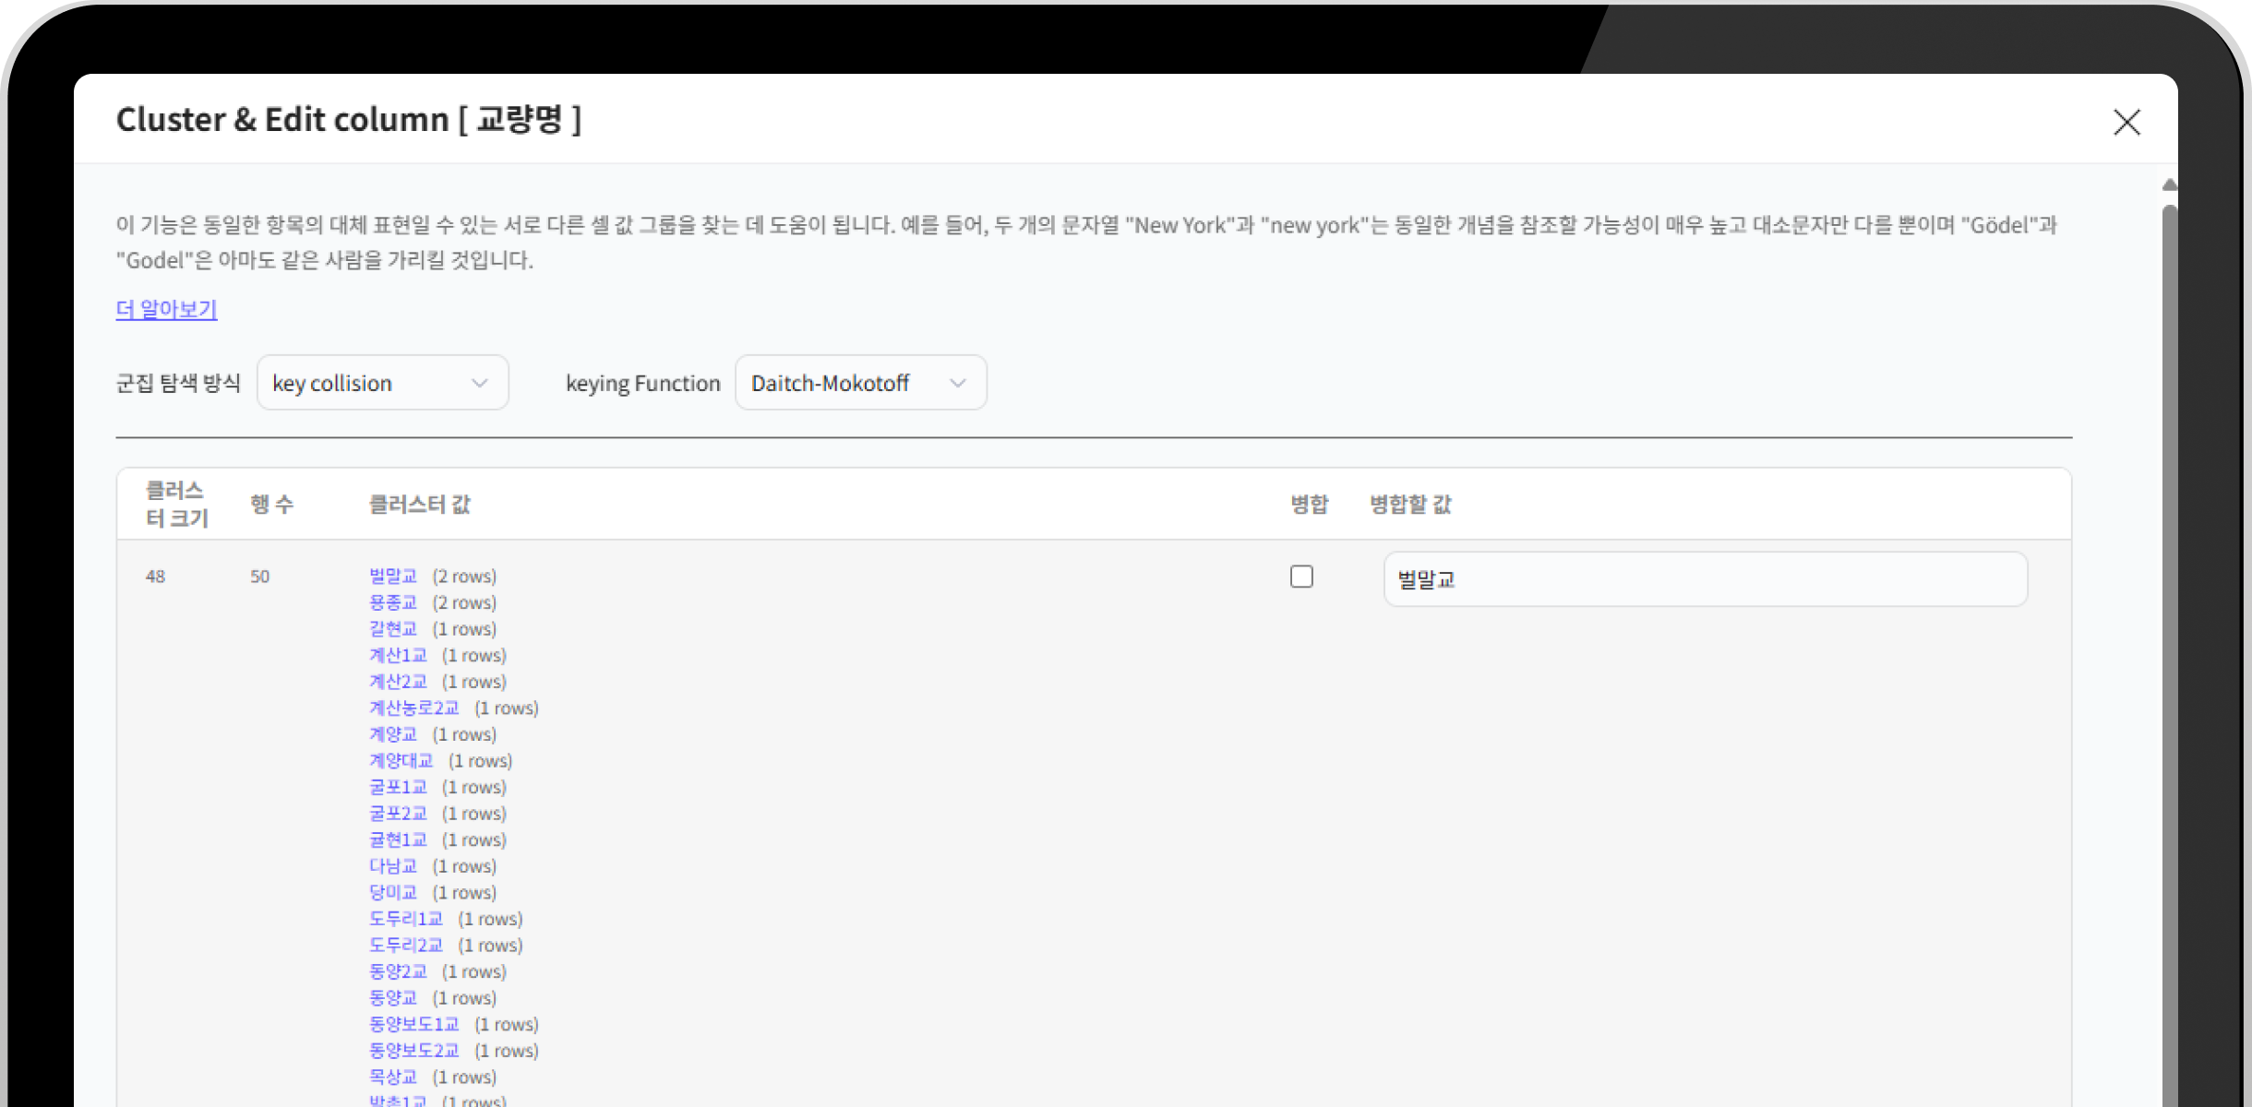2252x1107 pixels.
Task: Pick the 당미교 value link
Action: pos(393,893)
